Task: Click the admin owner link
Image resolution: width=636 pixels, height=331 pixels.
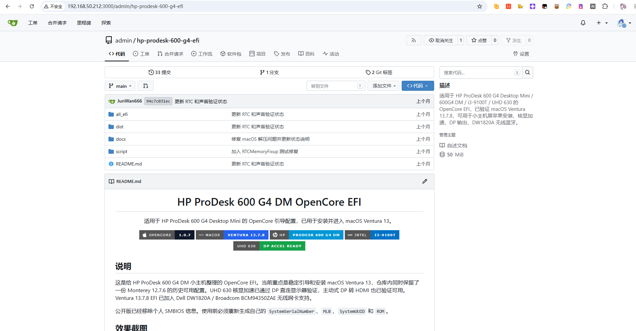Action: coord(124,41)
